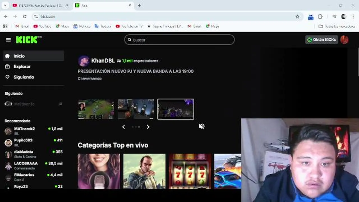
Task: Select the second featured stream thumbnail
Action: pyautogui.click(x=136, y=109)
